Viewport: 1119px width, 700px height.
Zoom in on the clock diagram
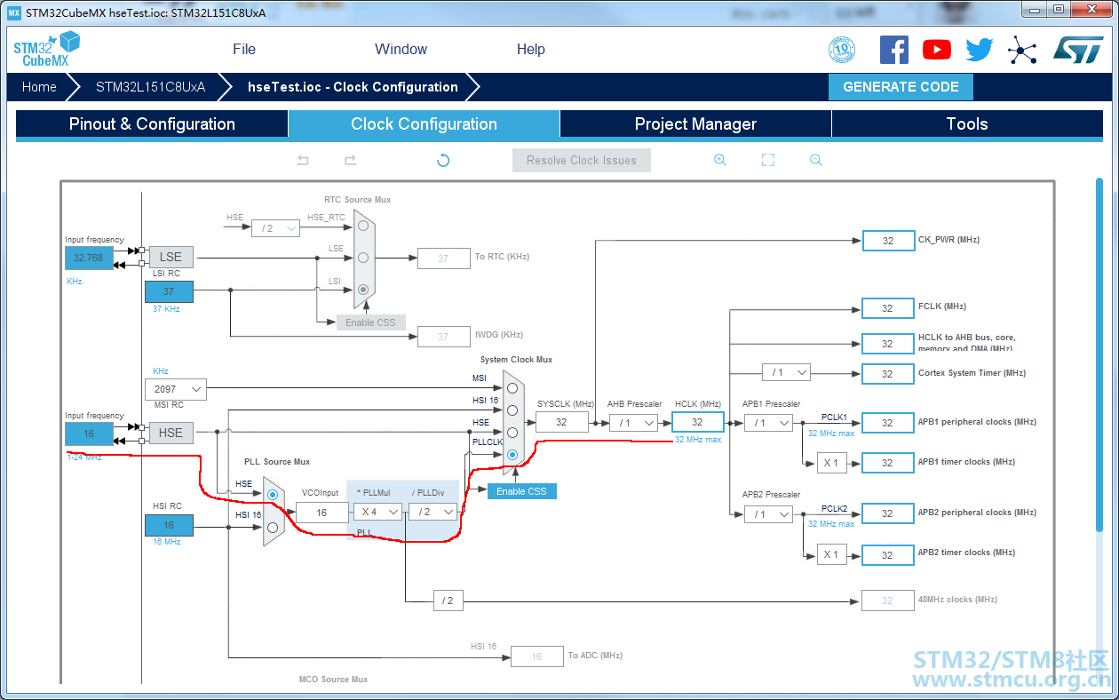(x=720, y=160)
